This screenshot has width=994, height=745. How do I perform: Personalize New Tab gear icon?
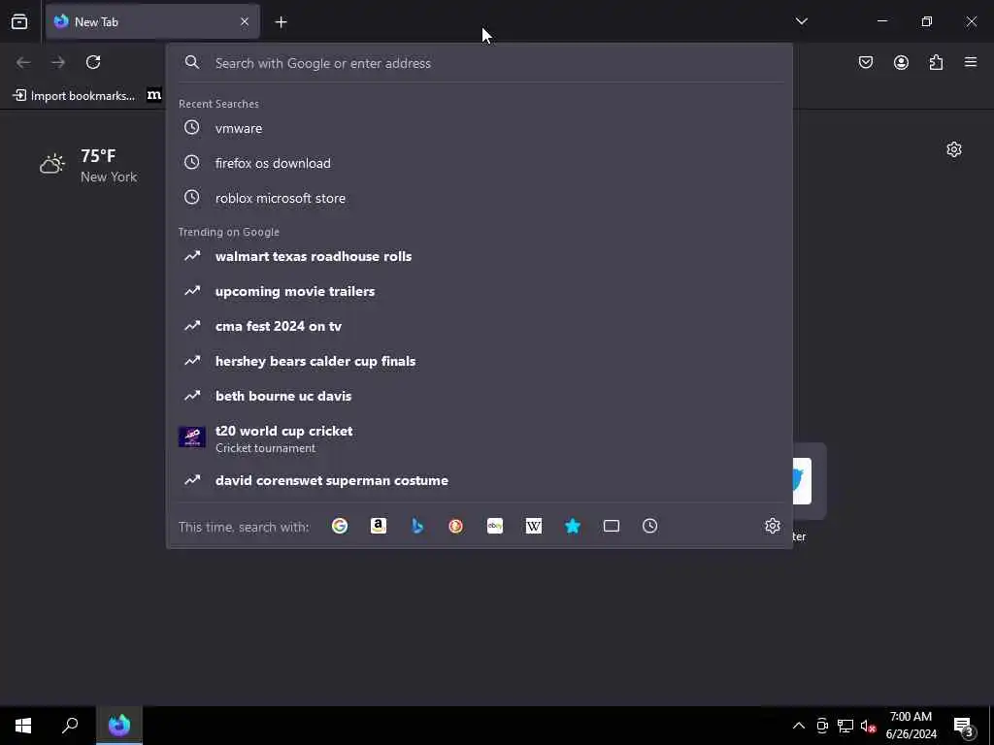click(x=954, y=149)
